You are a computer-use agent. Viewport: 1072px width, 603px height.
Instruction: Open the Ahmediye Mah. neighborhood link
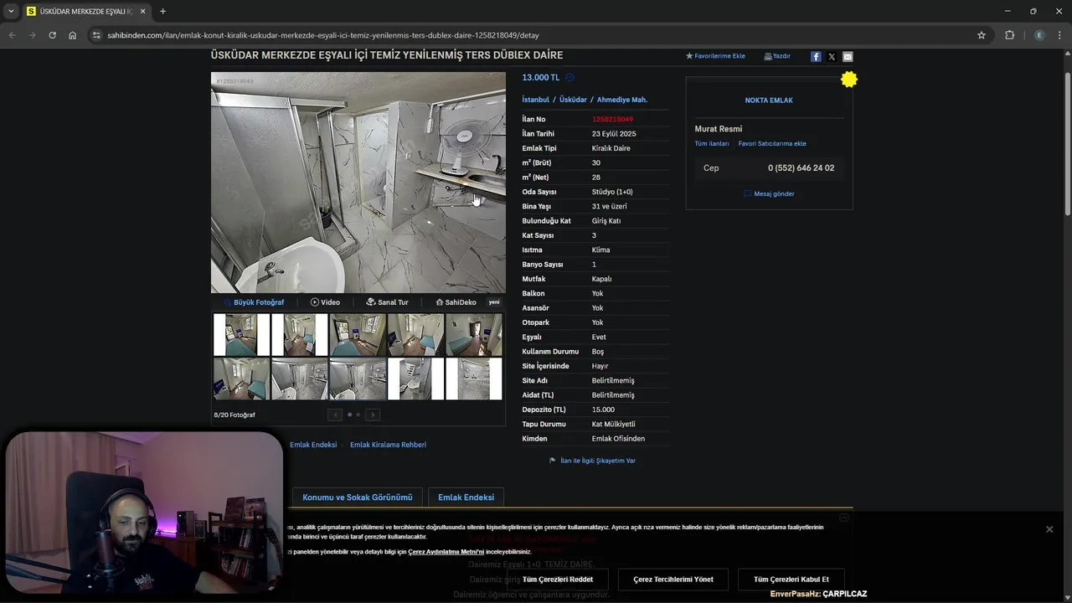pyautogui.click(x=622, y=100)
